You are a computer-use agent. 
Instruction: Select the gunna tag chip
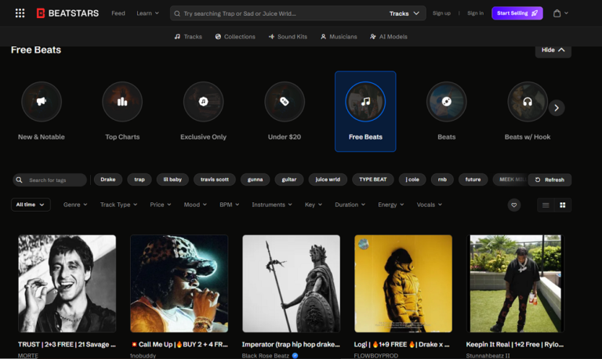point(255,179)
